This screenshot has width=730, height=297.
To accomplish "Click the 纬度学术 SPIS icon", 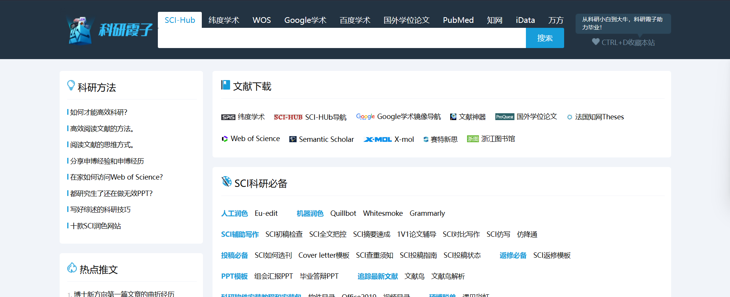I will (228, 117).
